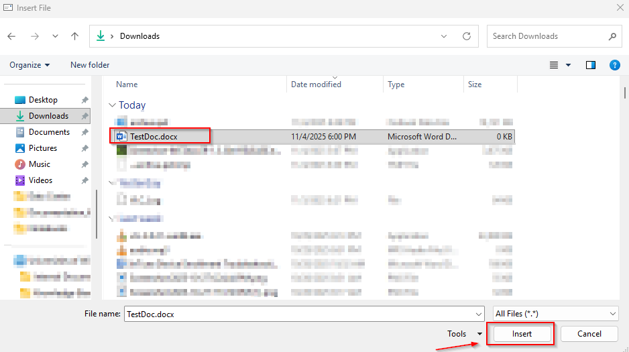Click the 0 KB size cell
Viewport: 629px width, 352px height.
(504, 137)
